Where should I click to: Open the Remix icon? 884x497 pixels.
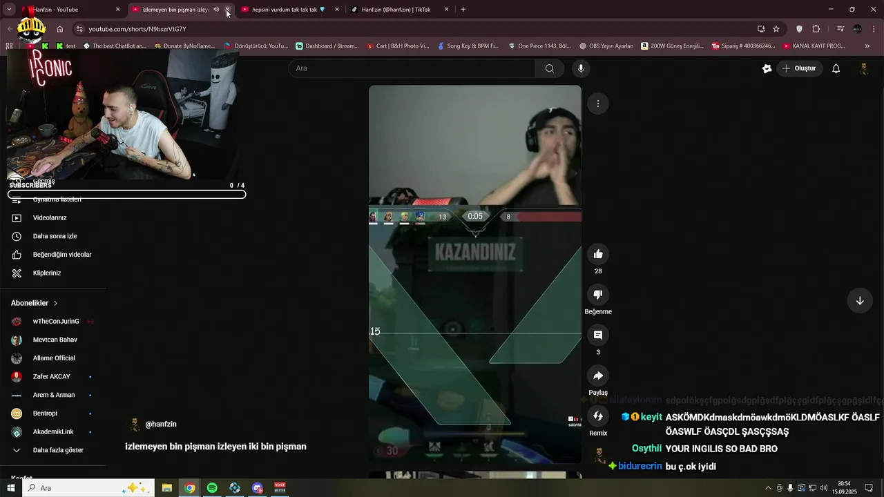point(598,416)
